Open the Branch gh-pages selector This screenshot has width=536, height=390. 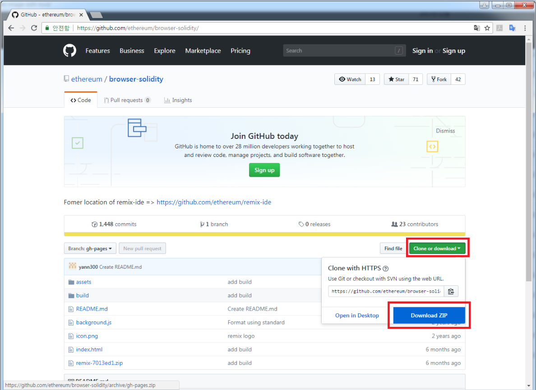90,248
